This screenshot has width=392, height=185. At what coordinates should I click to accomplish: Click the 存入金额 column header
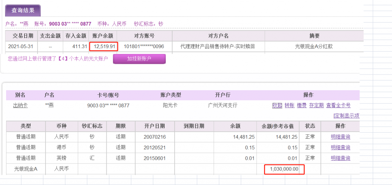pos(76,36)
